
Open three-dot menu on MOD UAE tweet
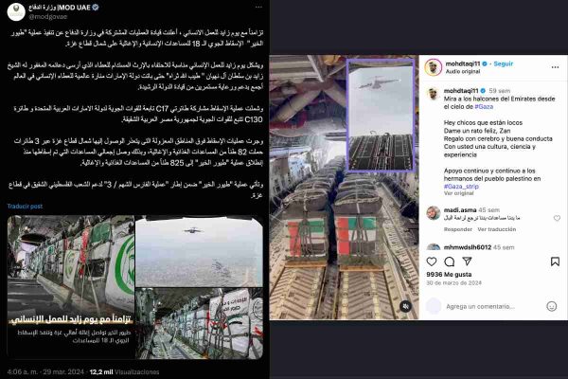click(x=258, y=8)
